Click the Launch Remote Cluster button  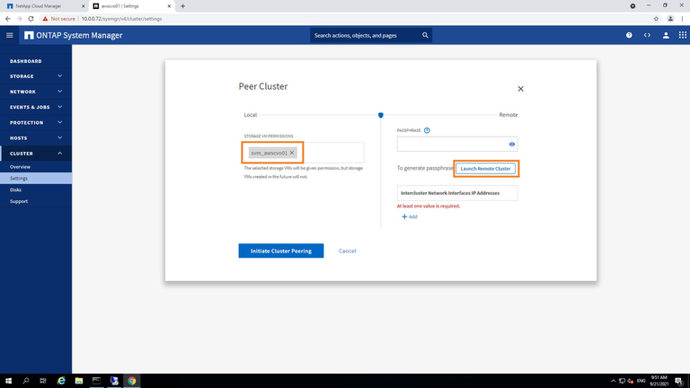(x=485, y=169)
